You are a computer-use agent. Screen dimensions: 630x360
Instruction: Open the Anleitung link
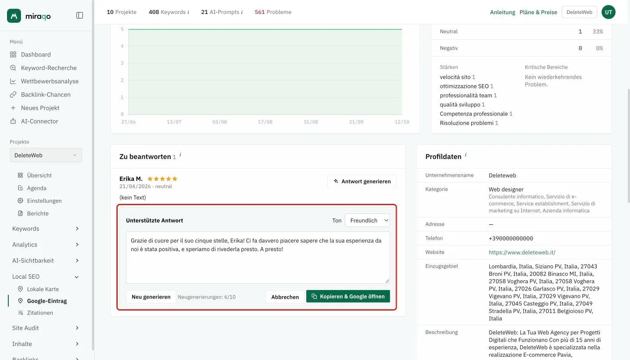pyautogui.click(x=503, y=12)
